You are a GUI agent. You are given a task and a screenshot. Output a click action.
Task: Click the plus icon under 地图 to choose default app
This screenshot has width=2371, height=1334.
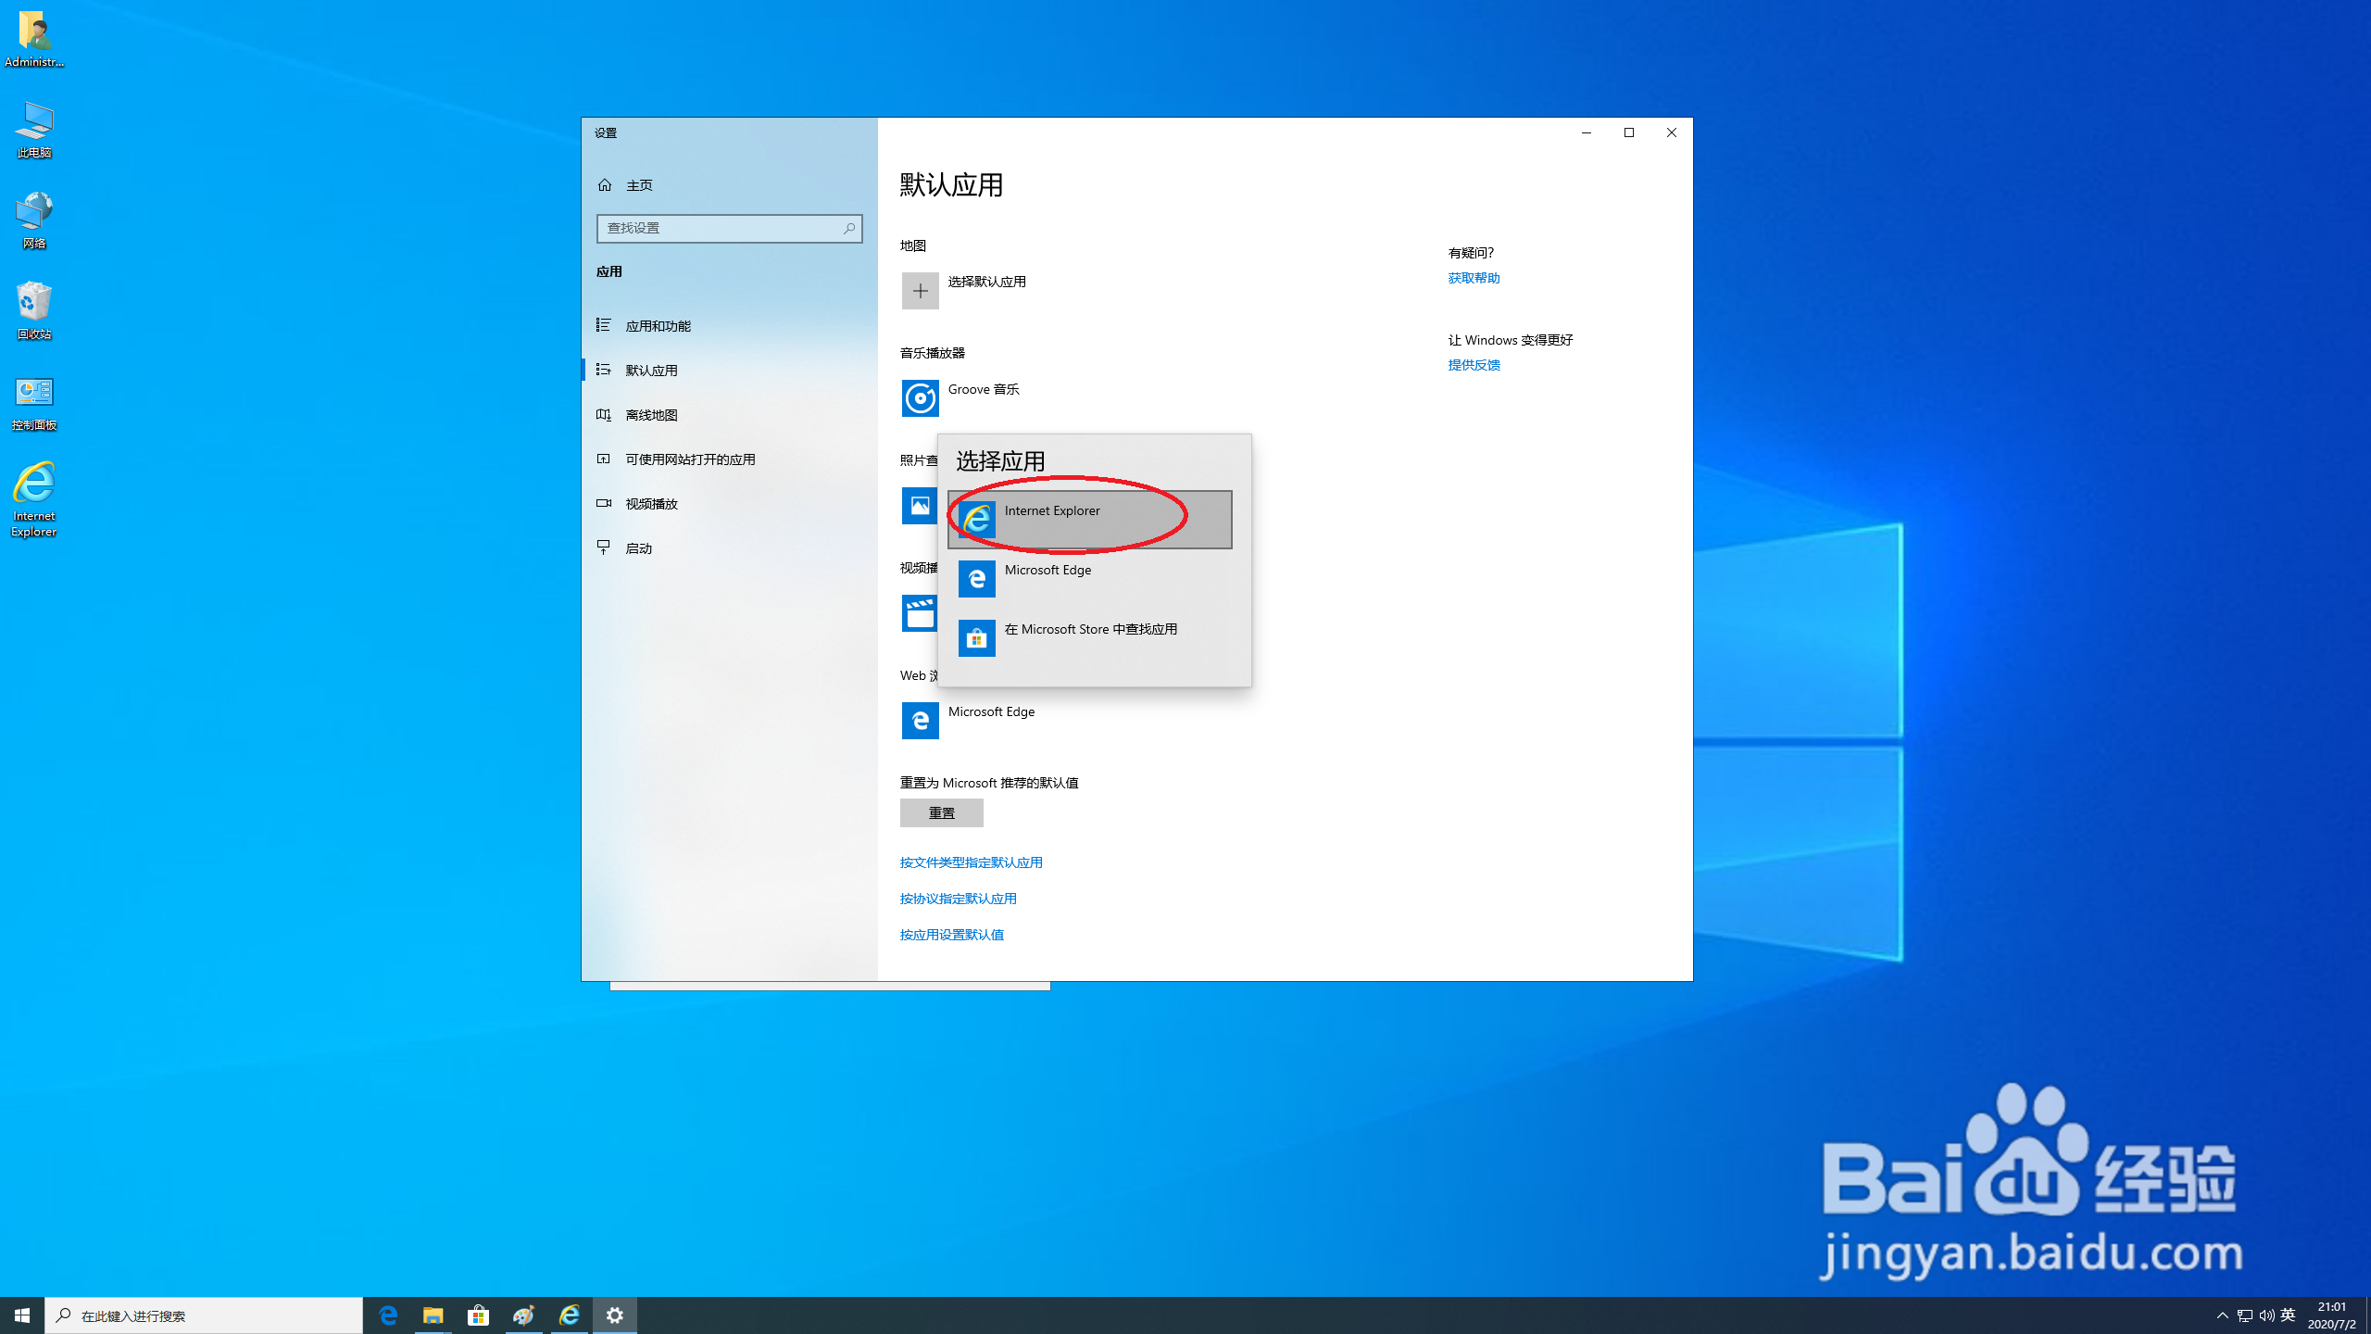pos(920,290)
